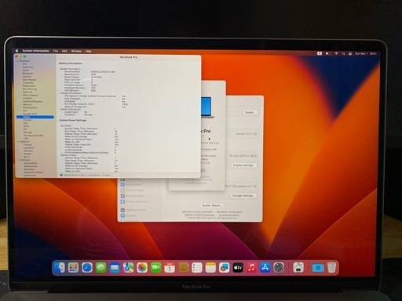This screenshot has height=301, width=402.
Task: Open the License Agreement link
Action: [x=229, y=215]
